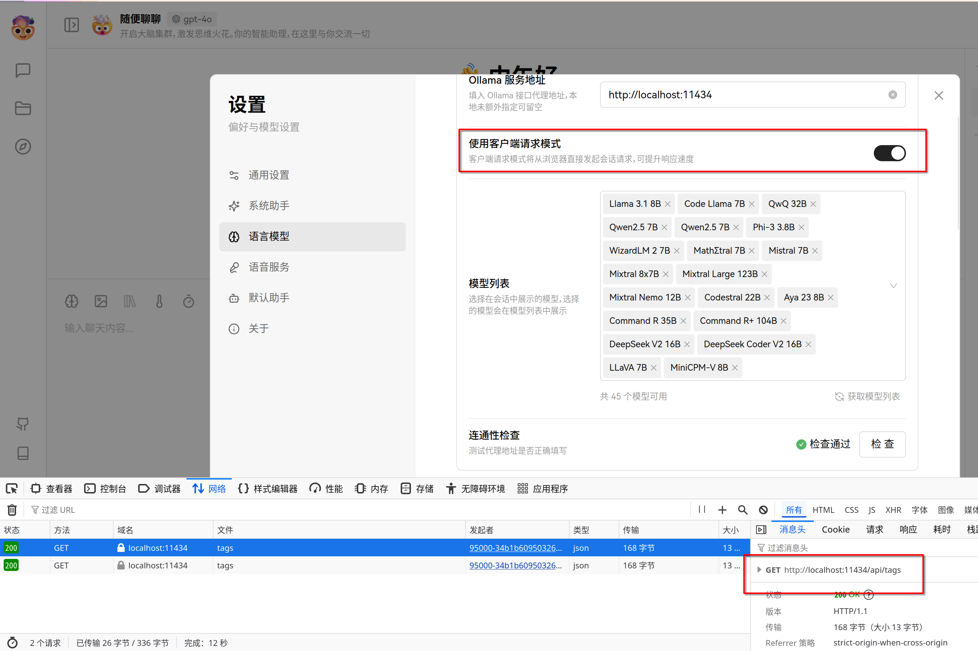Toggle the client request mode switch
978x651 pixels.
pyautogui.click(x=889, y=153)
